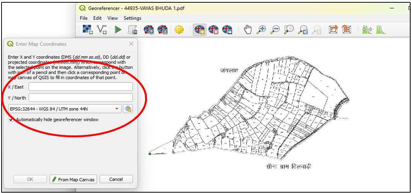This screenshot has width=411, height=193.
Task: Open Transformation Settings gear icon
Action: 179,30
